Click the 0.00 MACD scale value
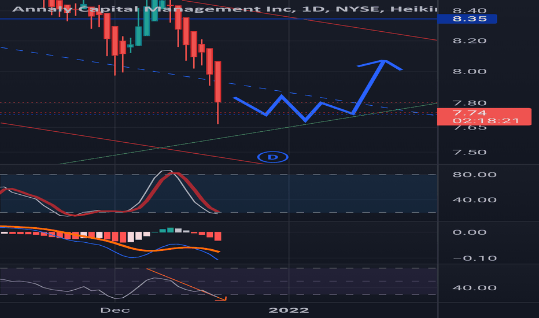This screenshot has width=539, height=318. tap(470, 232)
